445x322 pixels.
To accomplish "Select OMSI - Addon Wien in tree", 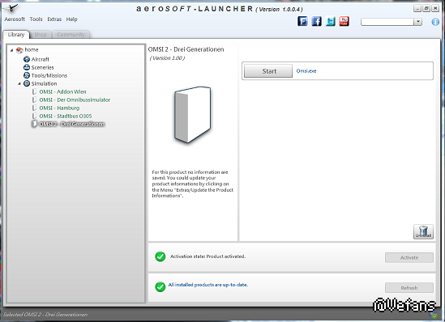I will (62, 91).
